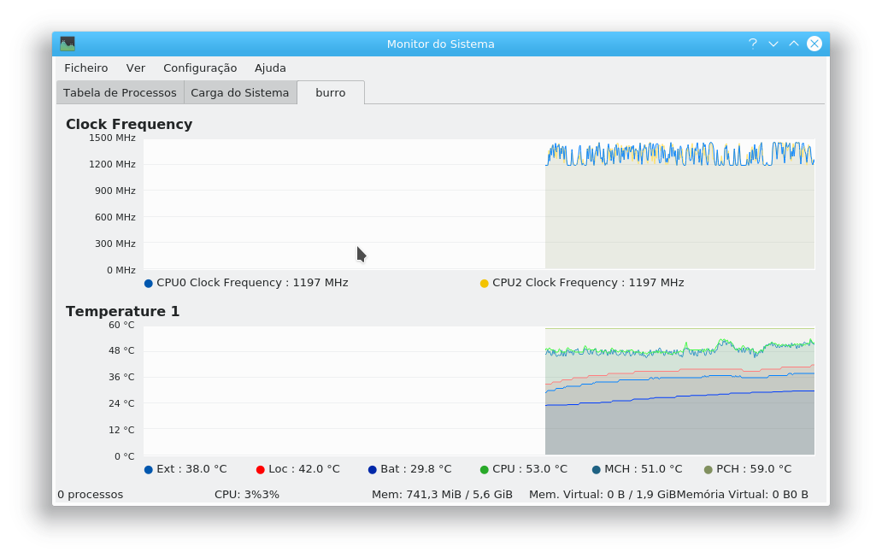
Task: Click the 'PCH : 59.0 °C' label
Action: click(754, 469)
